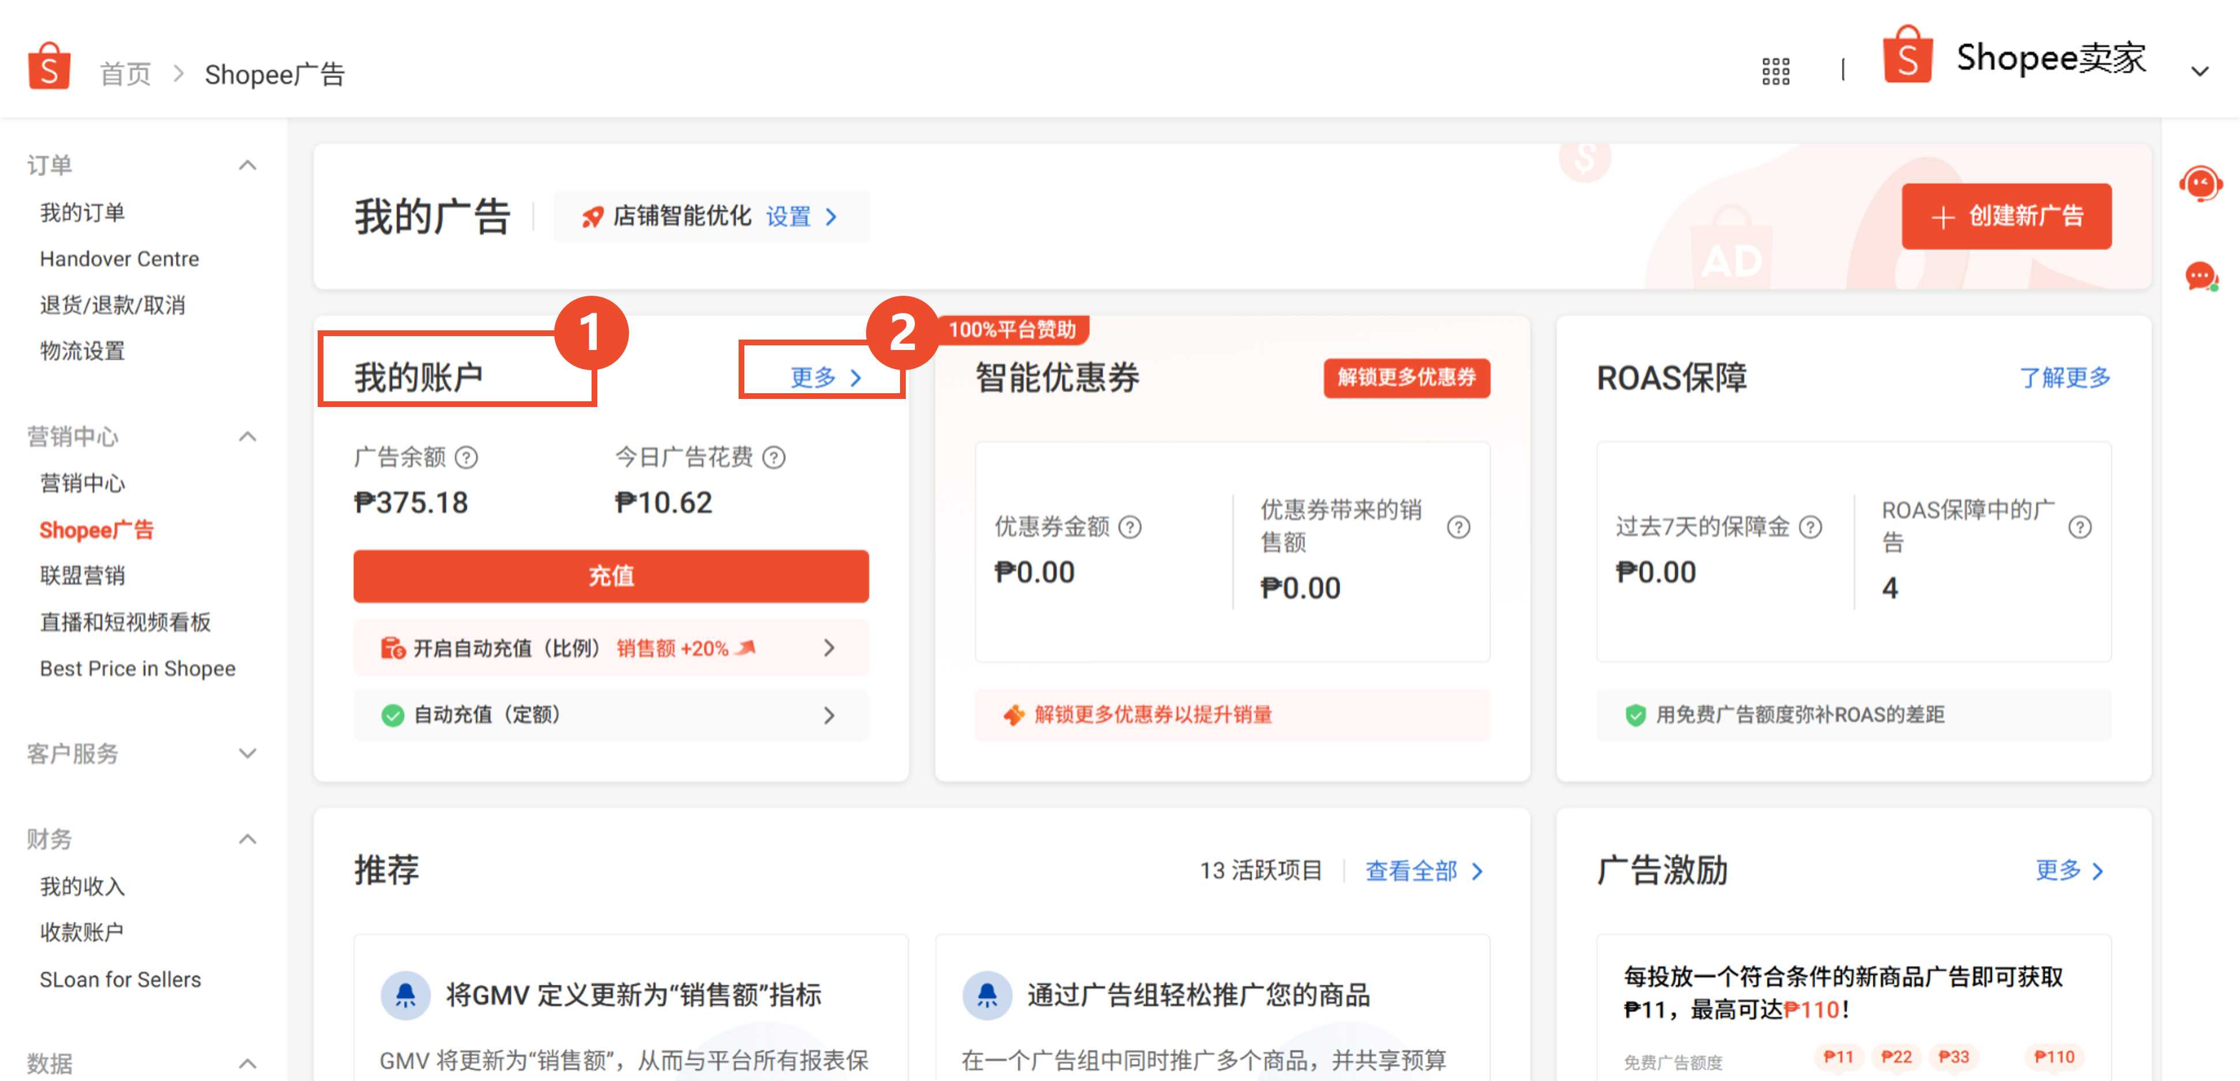
Task: Open 营销中心 sub-item in the sidebar
Action: point(82,483)
